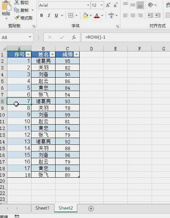This screenshot has width=170, height=218.
Task: Open clipboard pane dialog launcher
Action: pyautogui.click(x=34, y=27)
